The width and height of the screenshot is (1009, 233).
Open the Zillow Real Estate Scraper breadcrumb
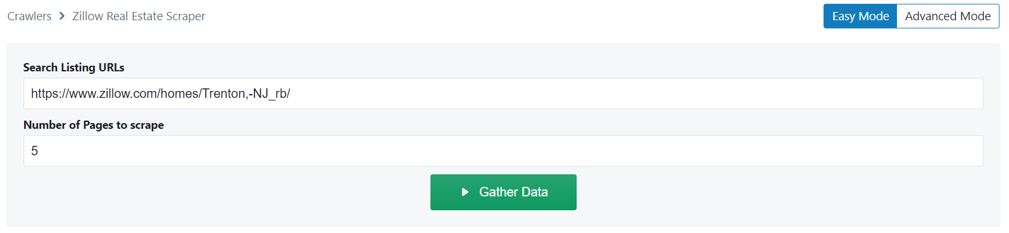pos(139,16)
